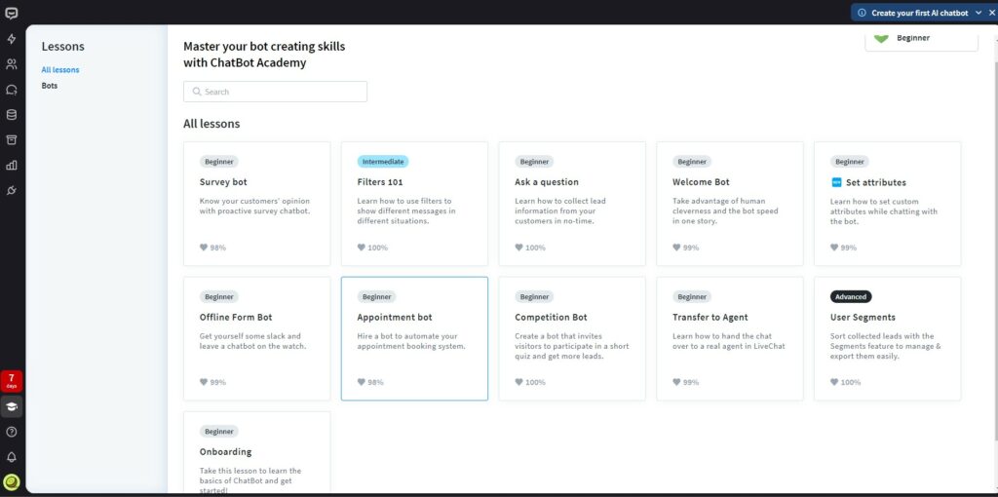The image size is (998, 497).
Task: Select Bots in Lessons sidebar
Action: pyautogui.click(x=50, y=86)
